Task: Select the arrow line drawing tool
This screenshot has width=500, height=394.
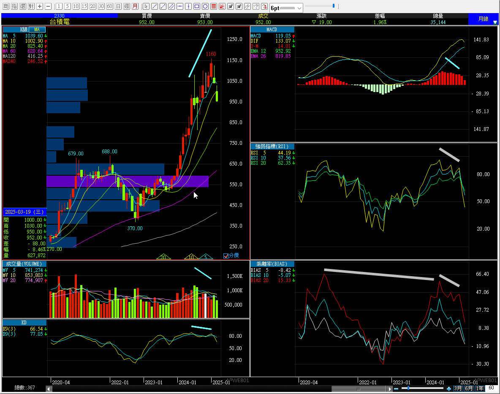Action: [x=163, y=6]
